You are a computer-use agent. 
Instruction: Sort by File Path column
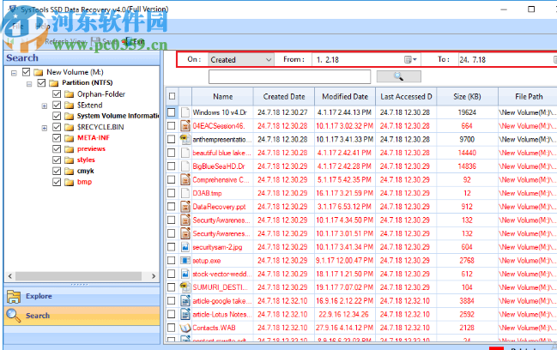point(528,97)
